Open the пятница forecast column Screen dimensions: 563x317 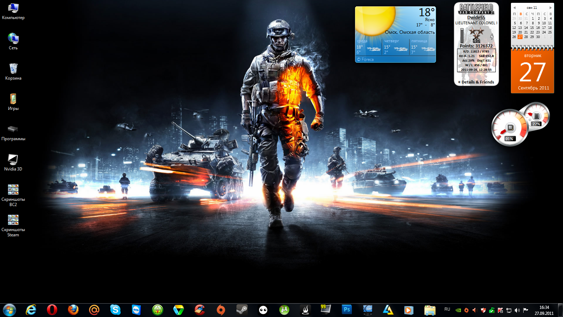[x=423, y=47]
